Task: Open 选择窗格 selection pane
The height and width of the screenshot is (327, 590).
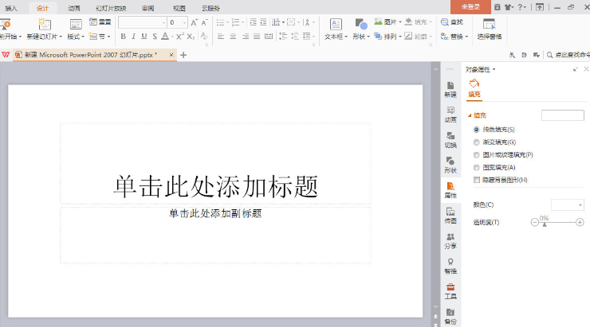Action: coord(490,29)
